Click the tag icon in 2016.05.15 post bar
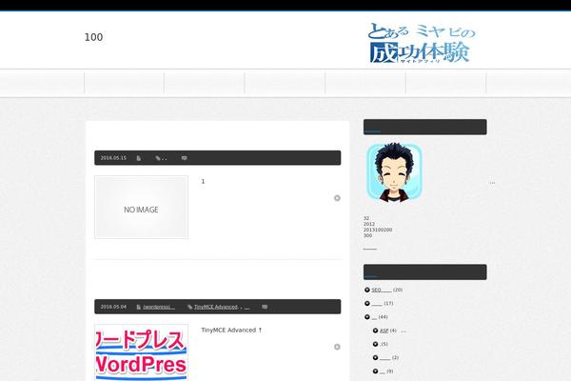This screenshot has height=381, width=571. point(158,158)
